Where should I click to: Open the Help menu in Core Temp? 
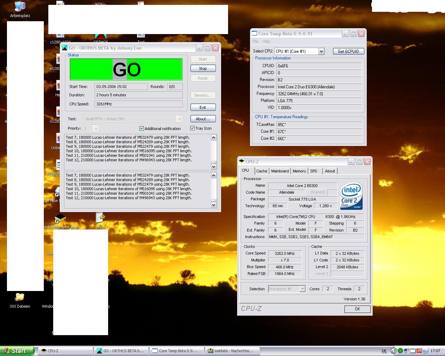(266, 41)
